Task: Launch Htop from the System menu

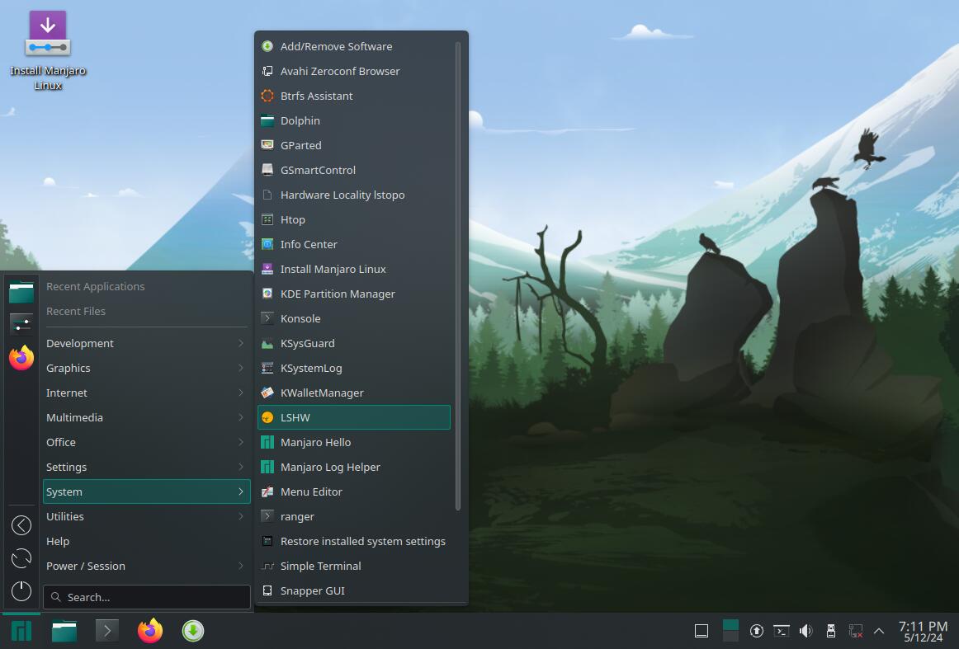Action: tap(354, 219)
